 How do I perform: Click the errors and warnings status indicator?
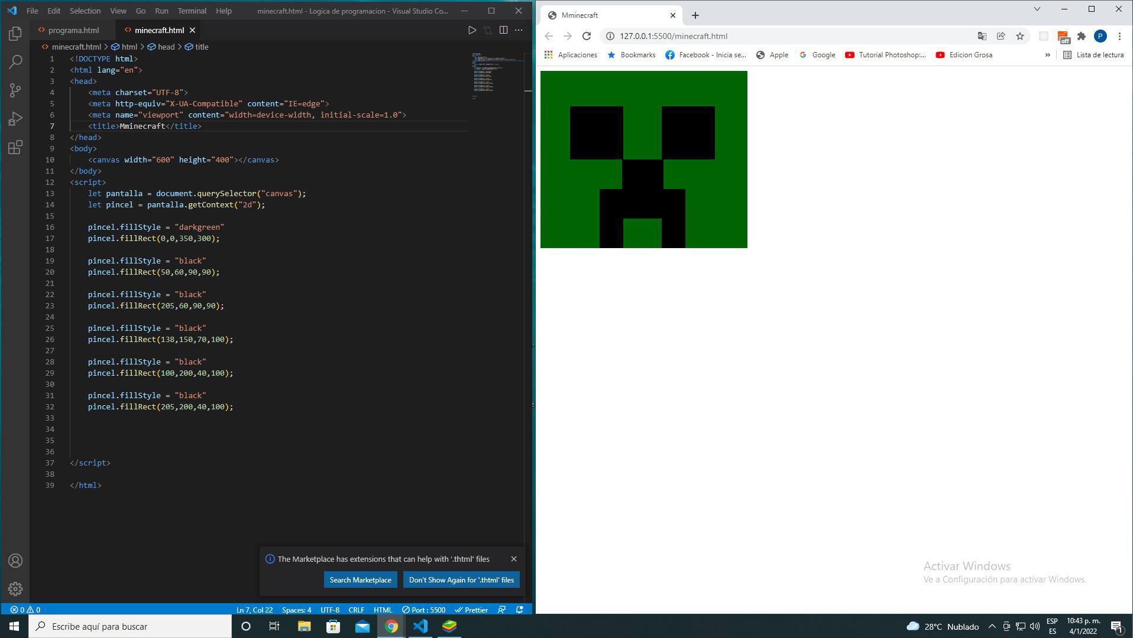25,610
